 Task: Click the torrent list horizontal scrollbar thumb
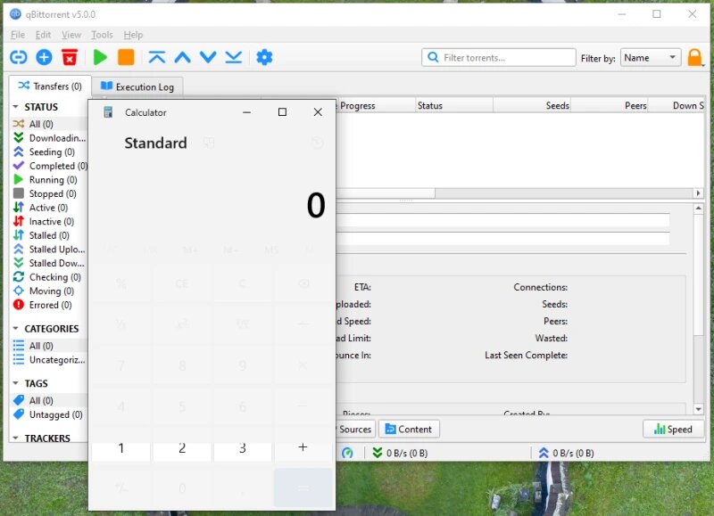click(x=386, y=193)
